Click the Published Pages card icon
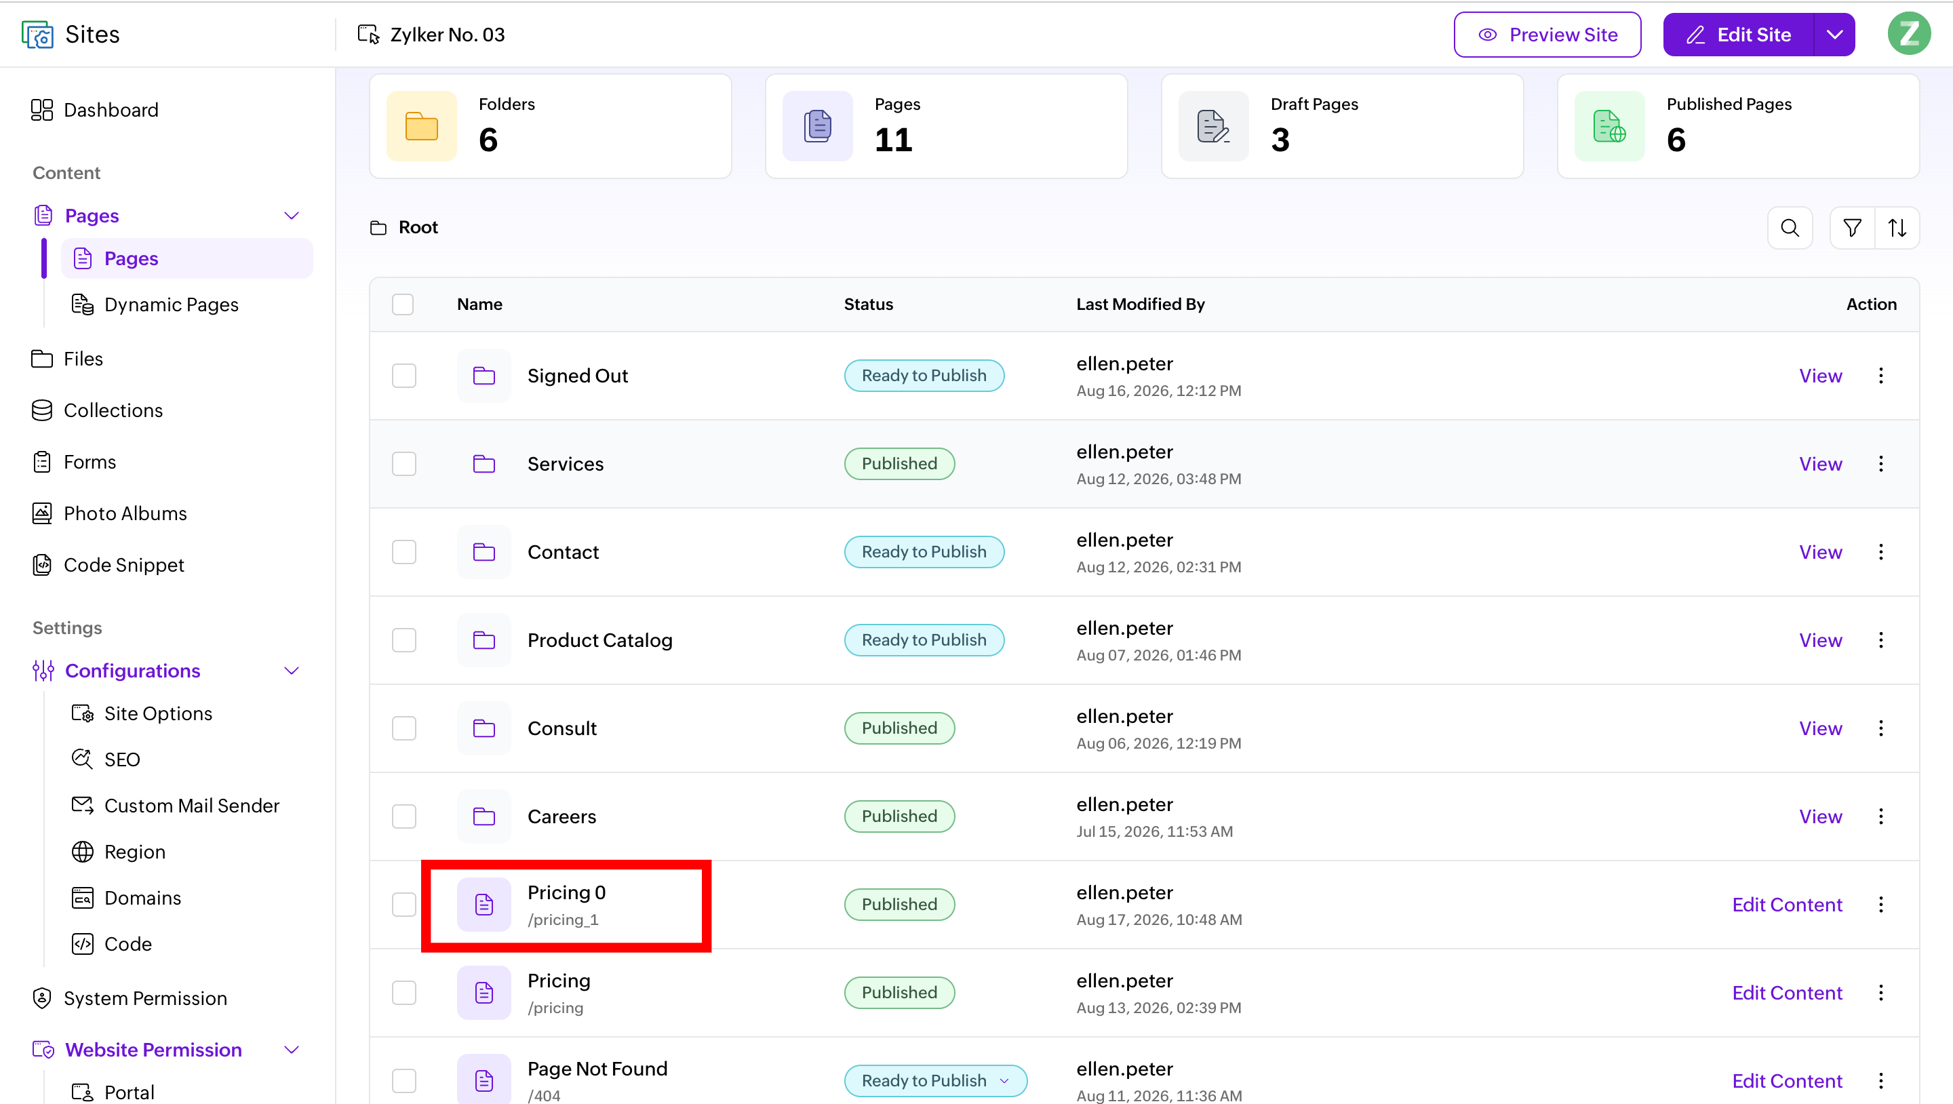 [x=1610, y=126]
